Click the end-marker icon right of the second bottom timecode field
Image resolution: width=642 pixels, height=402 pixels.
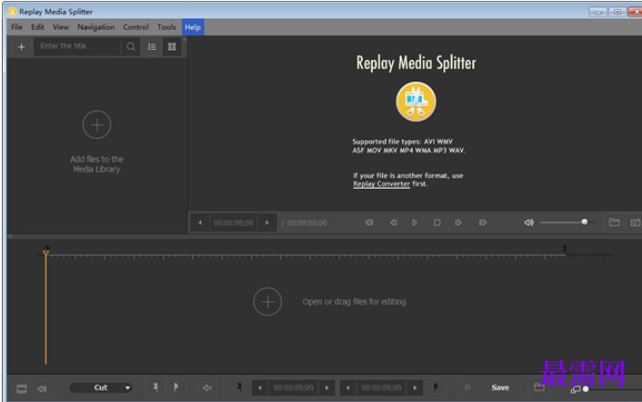pos(436,386)
